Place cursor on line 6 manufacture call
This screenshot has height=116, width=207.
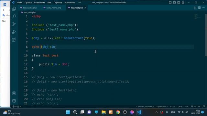coord(73,38)
